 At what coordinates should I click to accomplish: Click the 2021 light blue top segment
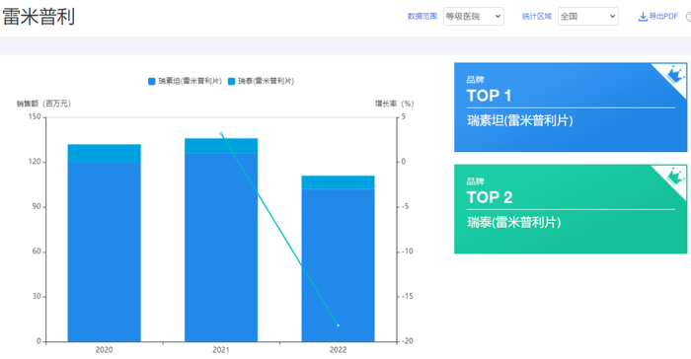(x=221, y=146)
